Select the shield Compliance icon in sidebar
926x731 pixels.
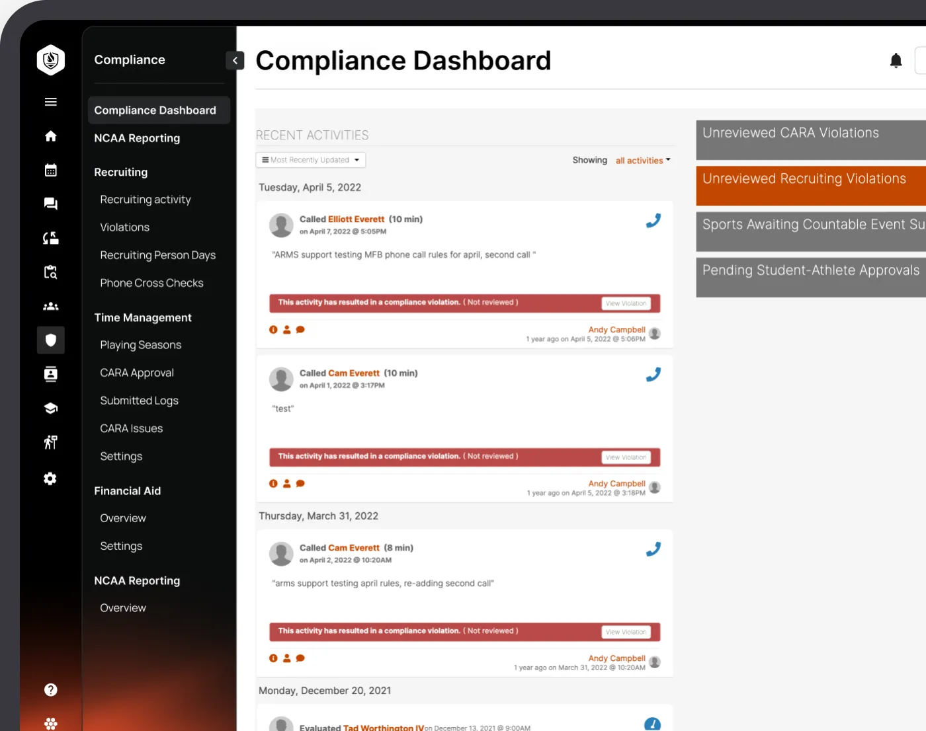pyautogui.click(x=51, y=340)
